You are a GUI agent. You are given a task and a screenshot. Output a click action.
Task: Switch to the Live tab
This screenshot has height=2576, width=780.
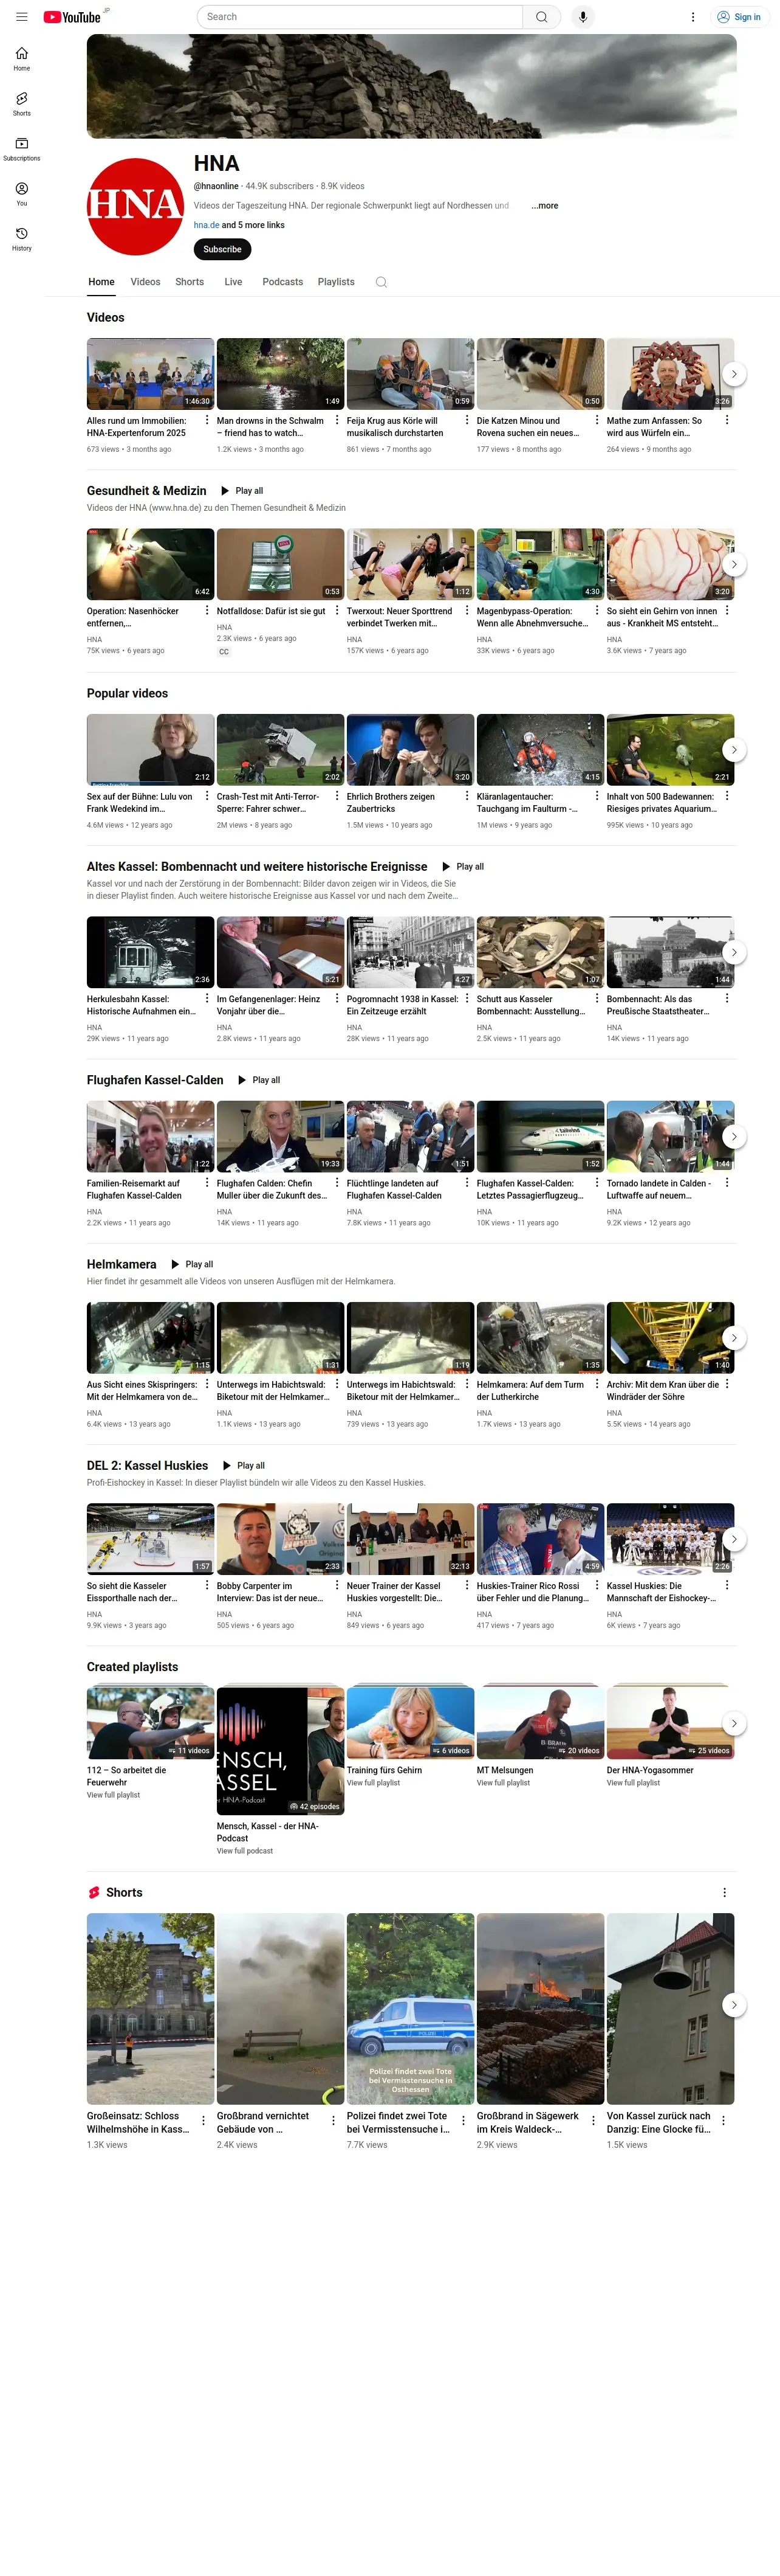pos(234,282)
